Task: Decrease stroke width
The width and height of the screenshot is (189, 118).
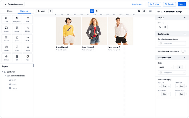Action: coord(175,67)
